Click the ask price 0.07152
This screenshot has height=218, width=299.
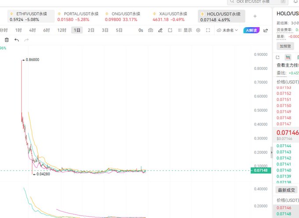(x=284, y=93)
